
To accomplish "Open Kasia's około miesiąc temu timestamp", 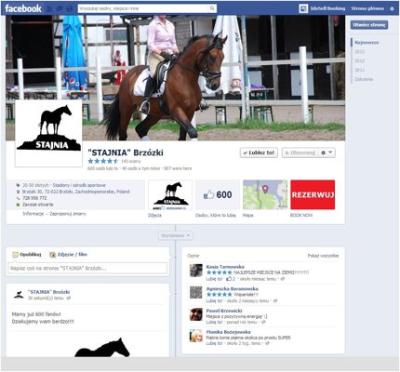I will pos(258,279).
